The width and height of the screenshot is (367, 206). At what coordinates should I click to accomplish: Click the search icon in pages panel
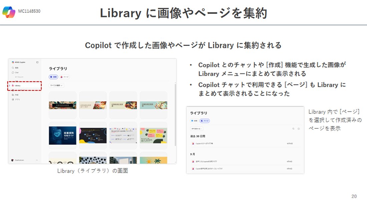tap(293, 129)
